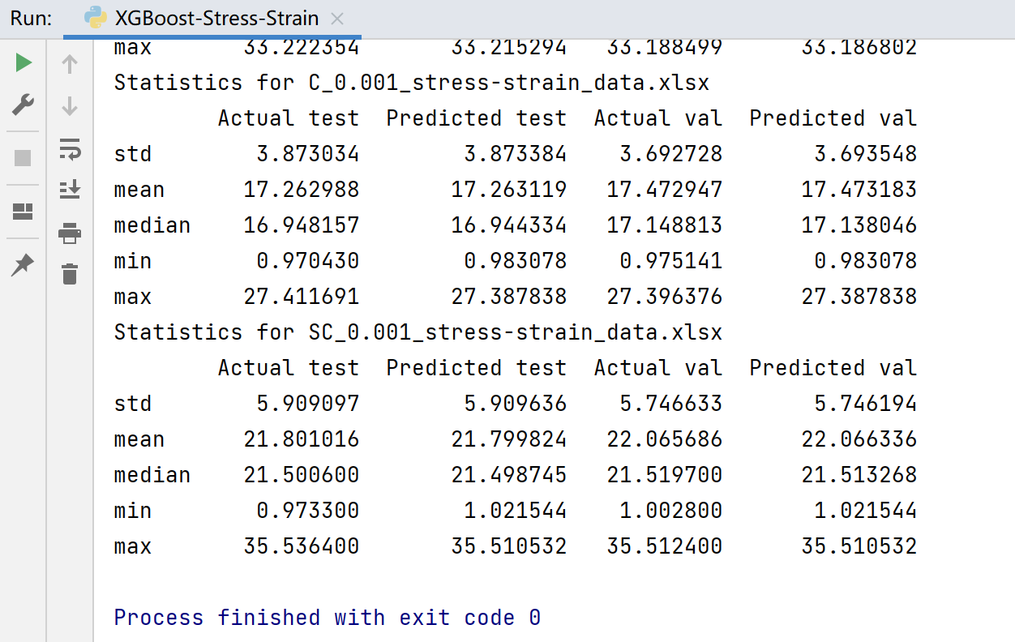This screenshot has height=642, width=1015.
Task: Jump down the stack trace
Action: coord(69,105)
